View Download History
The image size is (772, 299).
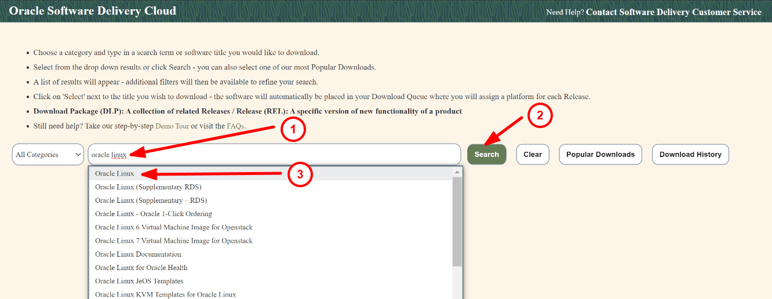[x=690, y=155]
